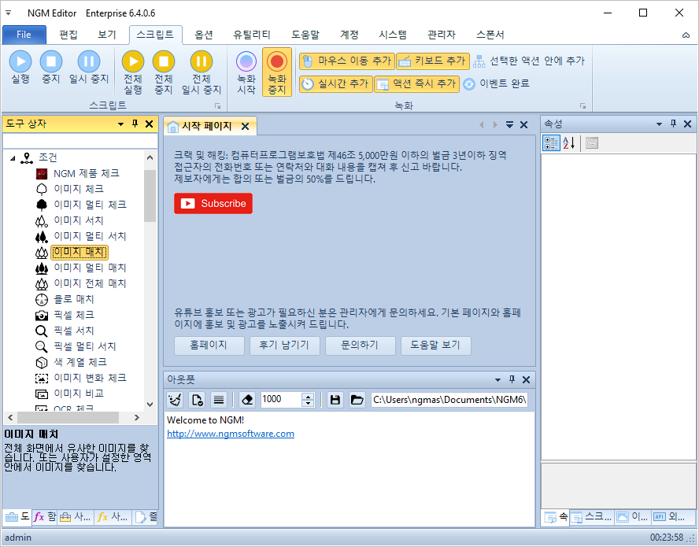Pin the 도구 상자 panel
The height and width of the screenshot is (547, 699).
[x=135, y=124]
